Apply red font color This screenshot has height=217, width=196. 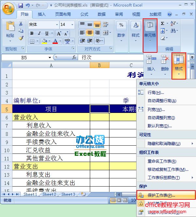(x=55, y=41)
